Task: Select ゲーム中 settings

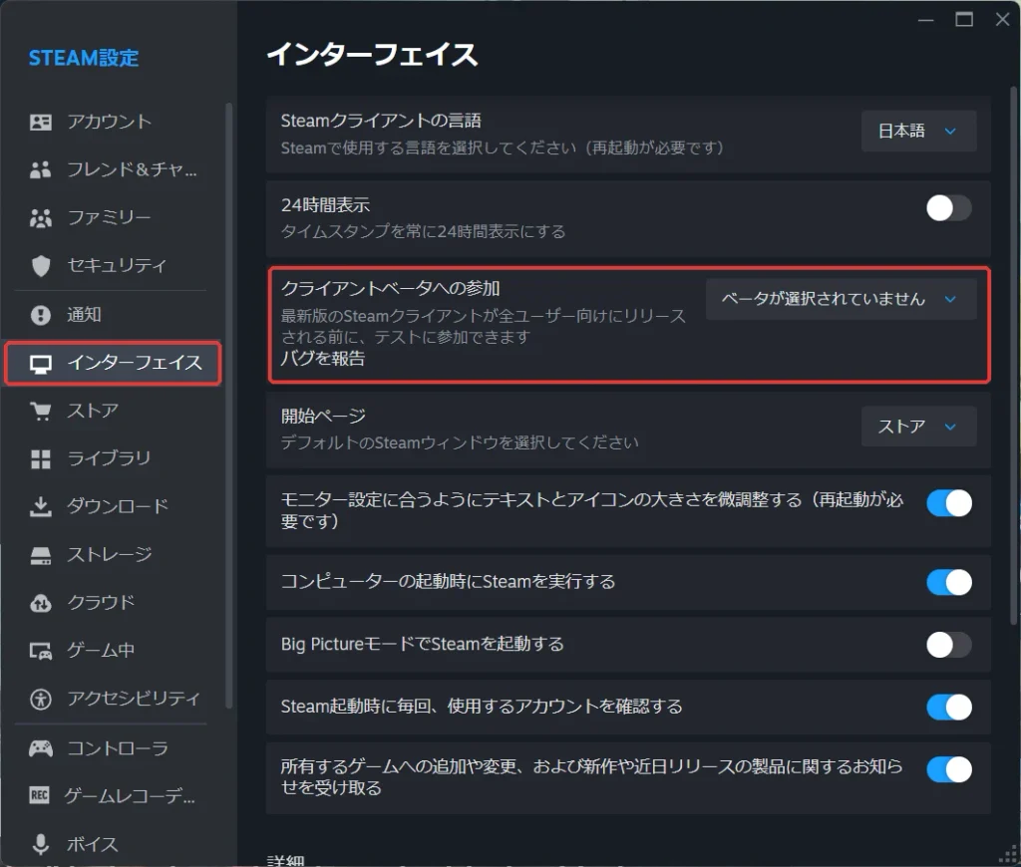Action: (114, 651)
